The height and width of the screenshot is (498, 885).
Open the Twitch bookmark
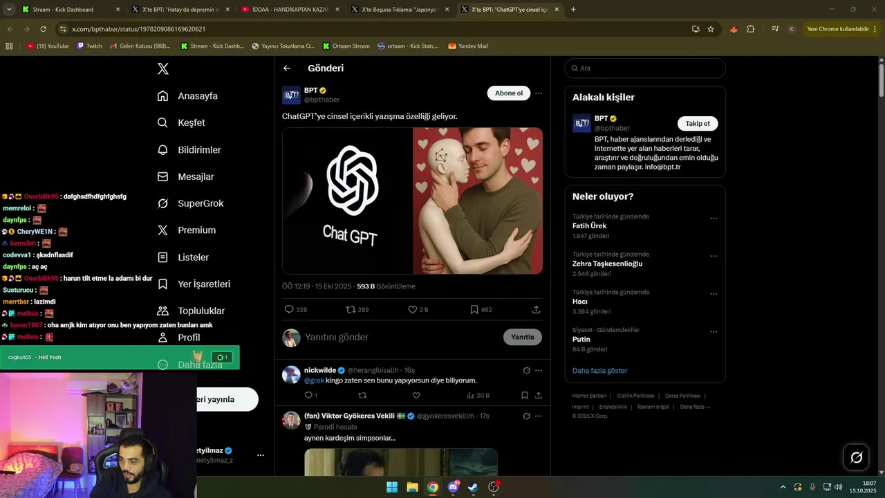[89, 46]
